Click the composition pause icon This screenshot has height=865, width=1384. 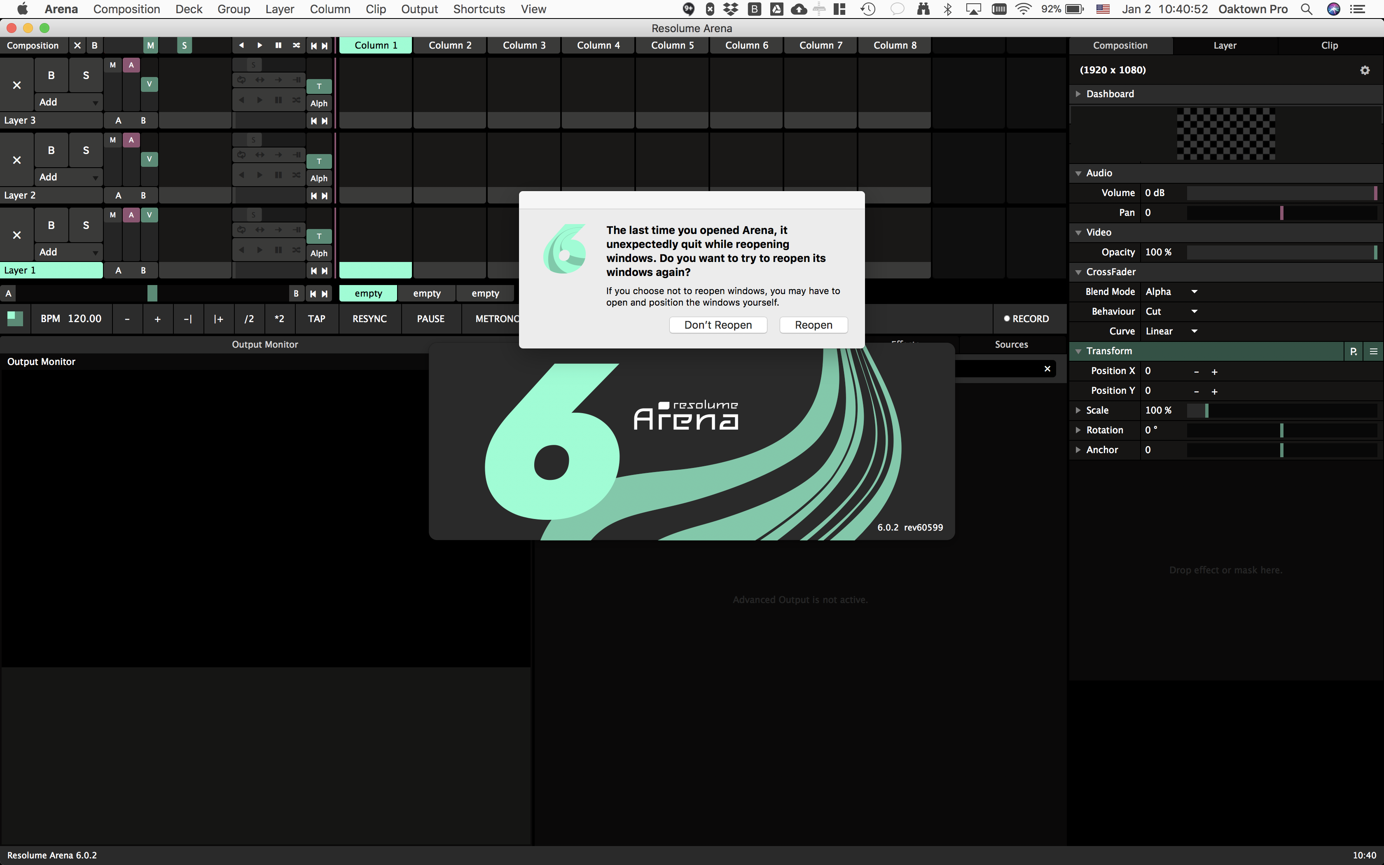click(x=278, y=45)
